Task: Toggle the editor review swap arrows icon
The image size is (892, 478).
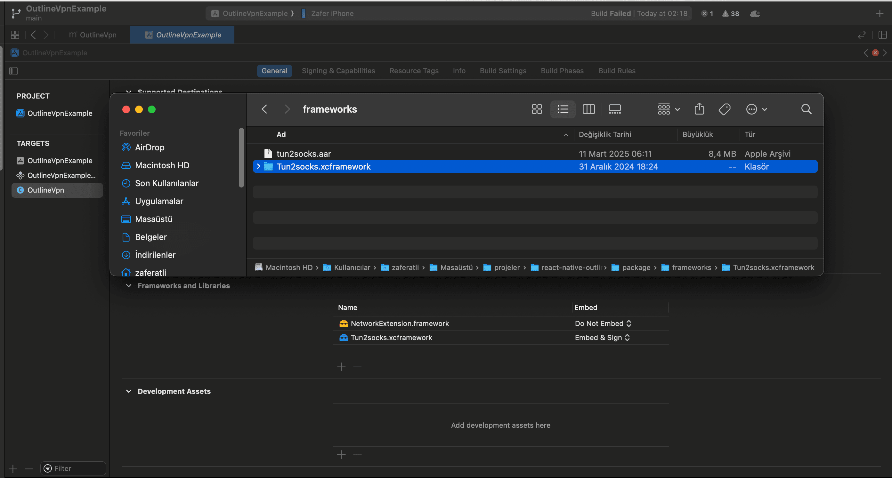Action: click(x=862, y=35)
